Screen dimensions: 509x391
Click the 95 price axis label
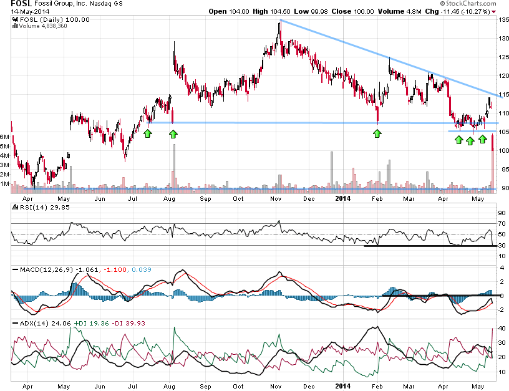(x=505, y=170)
